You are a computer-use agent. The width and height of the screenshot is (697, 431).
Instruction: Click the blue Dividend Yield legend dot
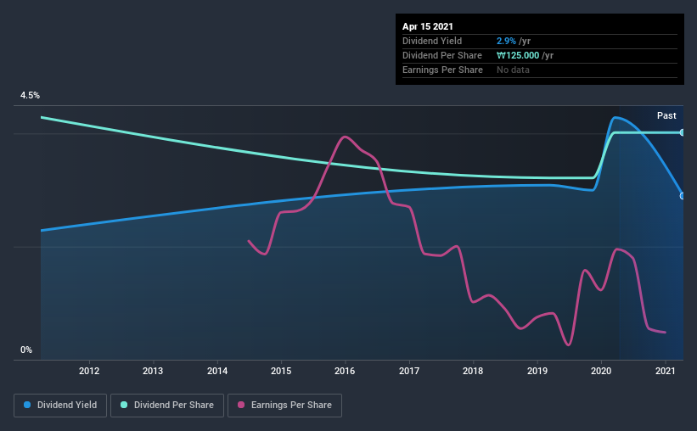click(27, 405)
